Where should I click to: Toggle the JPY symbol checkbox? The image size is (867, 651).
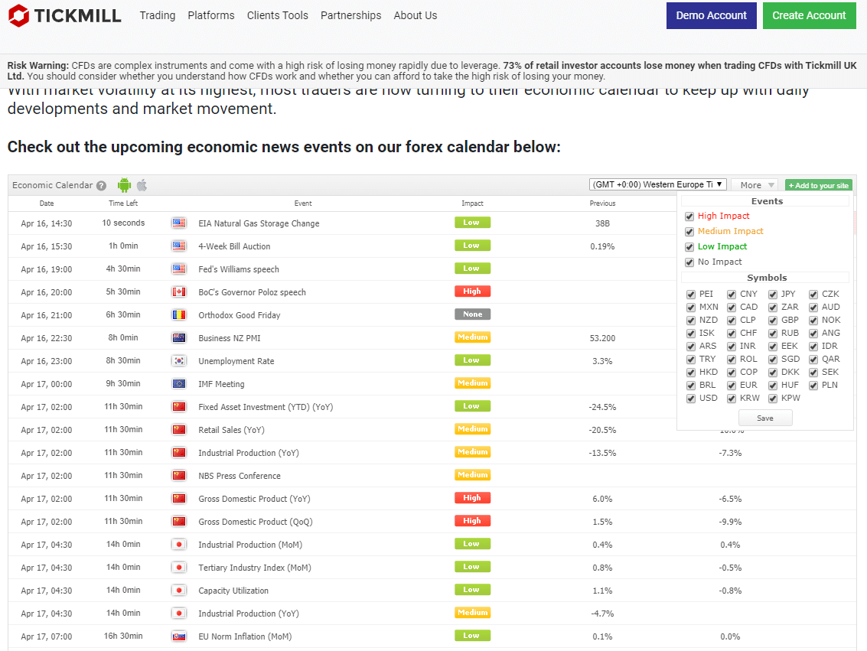click(x=773, y=294)
